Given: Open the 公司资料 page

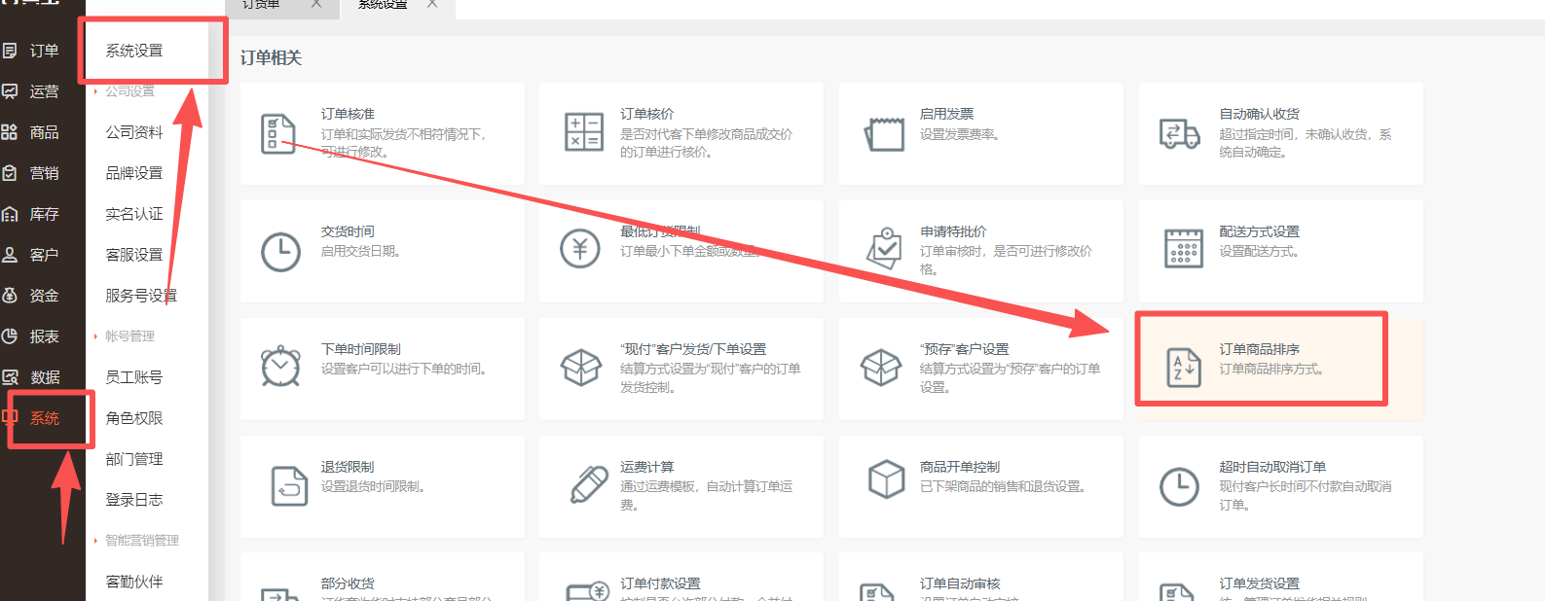Looking at the screenshot, I should click(134, 132).
